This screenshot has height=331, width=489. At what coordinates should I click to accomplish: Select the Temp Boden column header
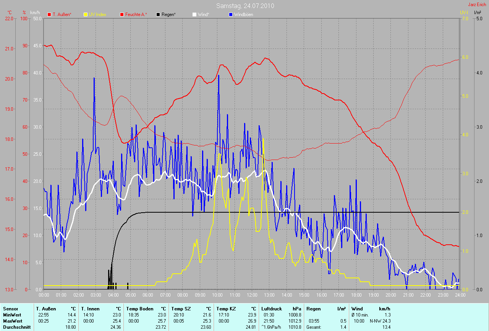[x=140, y=308]
